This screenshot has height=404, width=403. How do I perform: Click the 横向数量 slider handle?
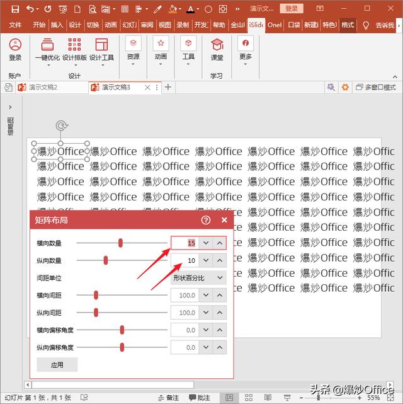[x=120, y=243]
